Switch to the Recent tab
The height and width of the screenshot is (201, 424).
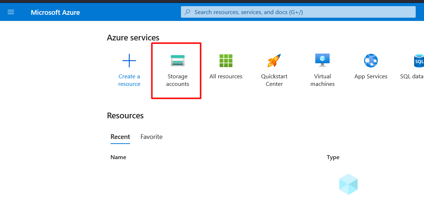[120, 137]
